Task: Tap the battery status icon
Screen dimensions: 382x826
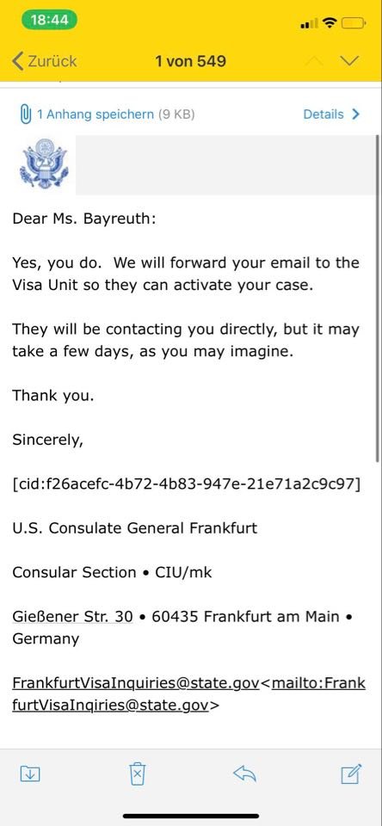Action: tap(353, 23)
